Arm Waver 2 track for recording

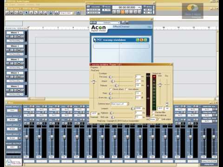pyautogui.click(x=19, y=50)
